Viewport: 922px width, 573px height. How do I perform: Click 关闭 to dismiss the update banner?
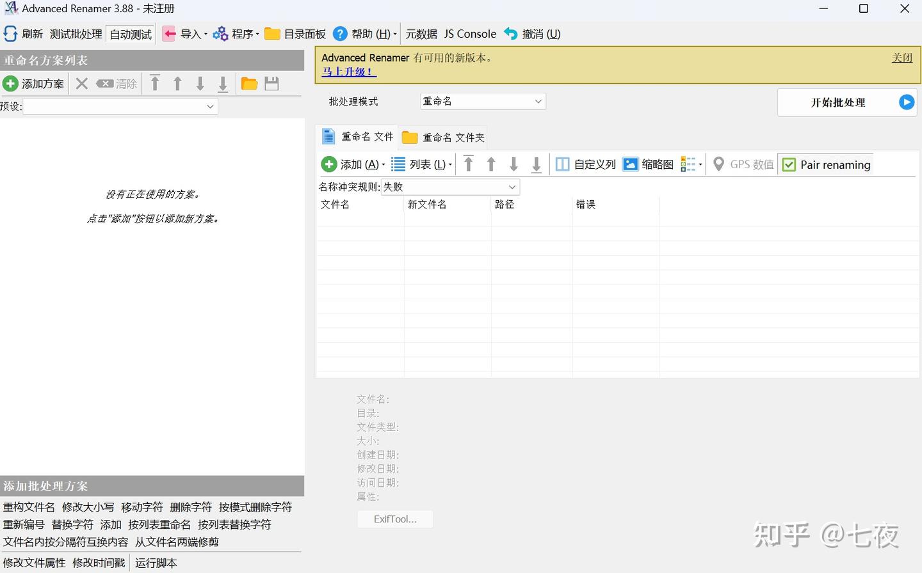click(x=902, y=58)
